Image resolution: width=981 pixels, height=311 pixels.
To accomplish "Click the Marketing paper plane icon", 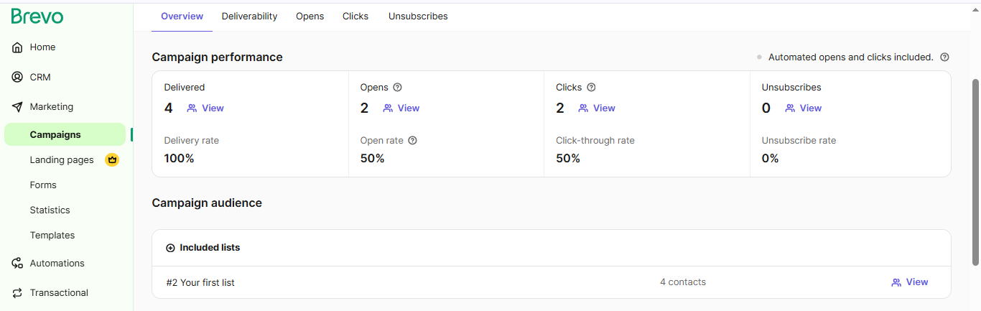I will pos(17,107).
